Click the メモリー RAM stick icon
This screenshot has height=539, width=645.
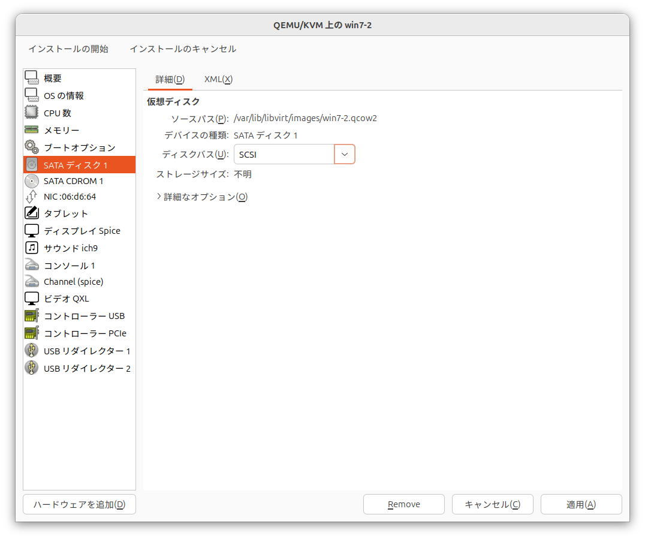point(32,130)
